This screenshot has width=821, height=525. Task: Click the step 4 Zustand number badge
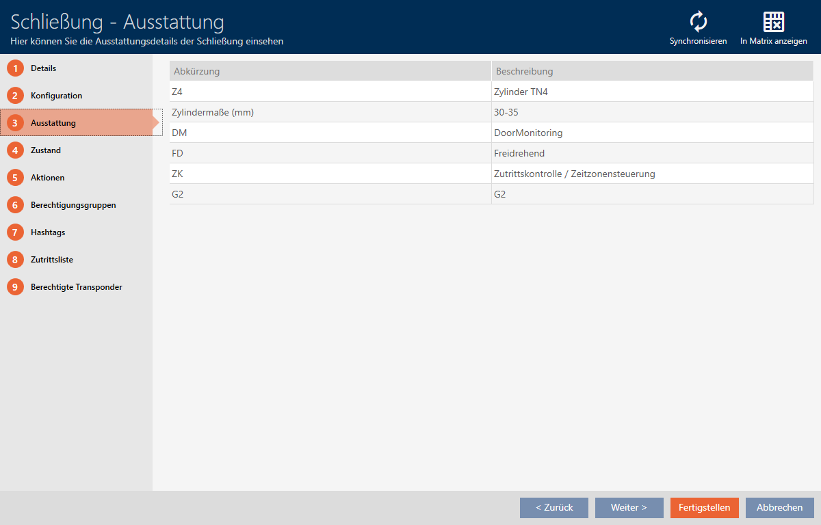15,150
